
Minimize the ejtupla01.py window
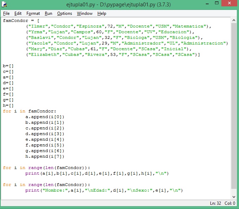207,4
